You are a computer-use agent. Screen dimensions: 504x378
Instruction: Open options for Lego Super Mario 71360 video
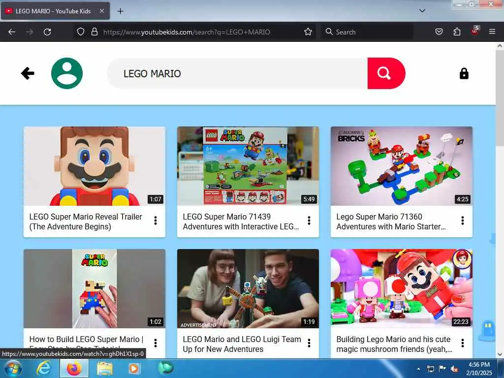point(463,220)
